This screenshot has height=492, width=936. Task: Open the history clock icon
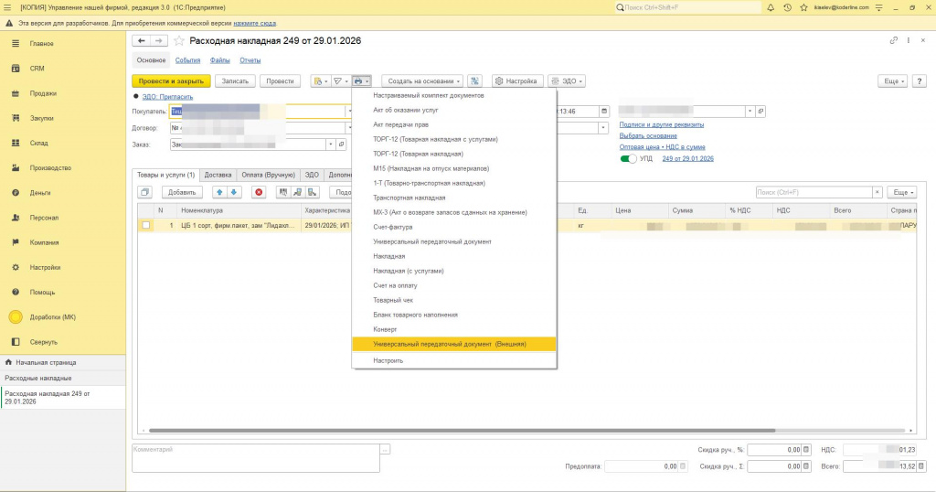(787, 7)
